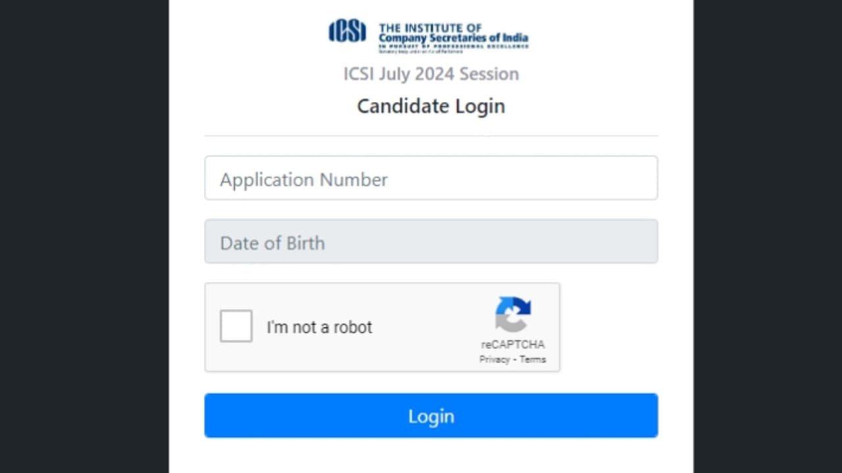
Task: Enable the I'm not a robot confirmation
Action: point(235,326)
